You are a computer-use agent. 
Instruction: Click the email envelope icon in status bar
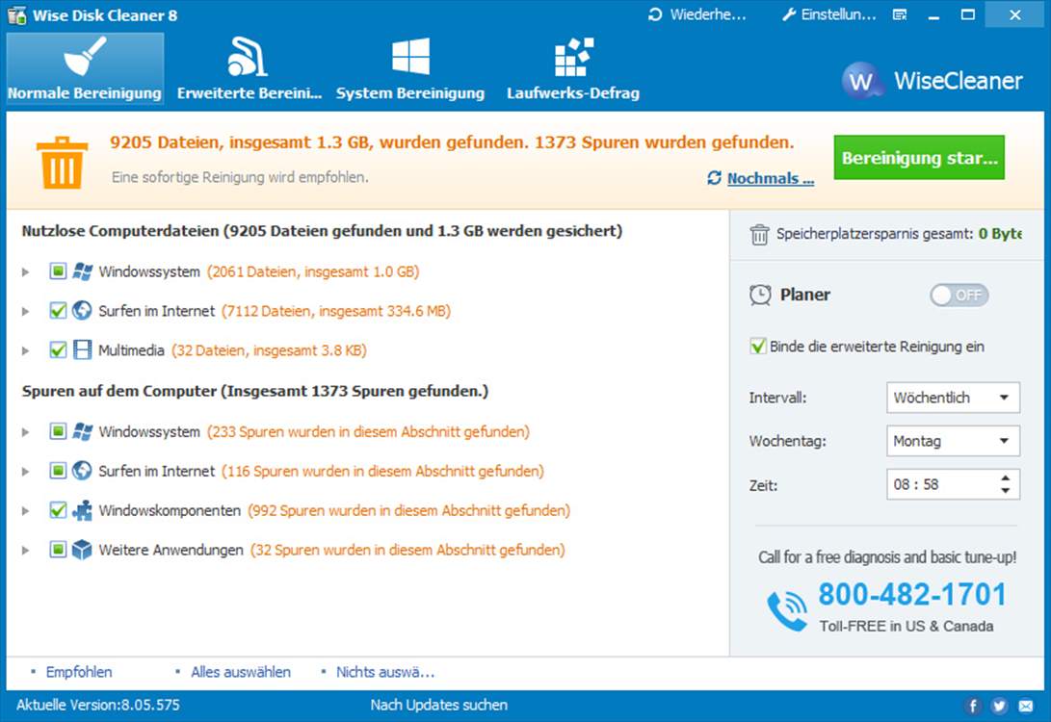(x=1026, y=706)
